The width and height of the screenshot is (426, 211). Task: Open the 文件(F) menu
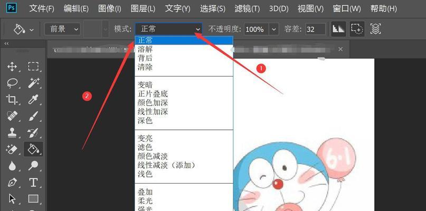coord(42,8)
